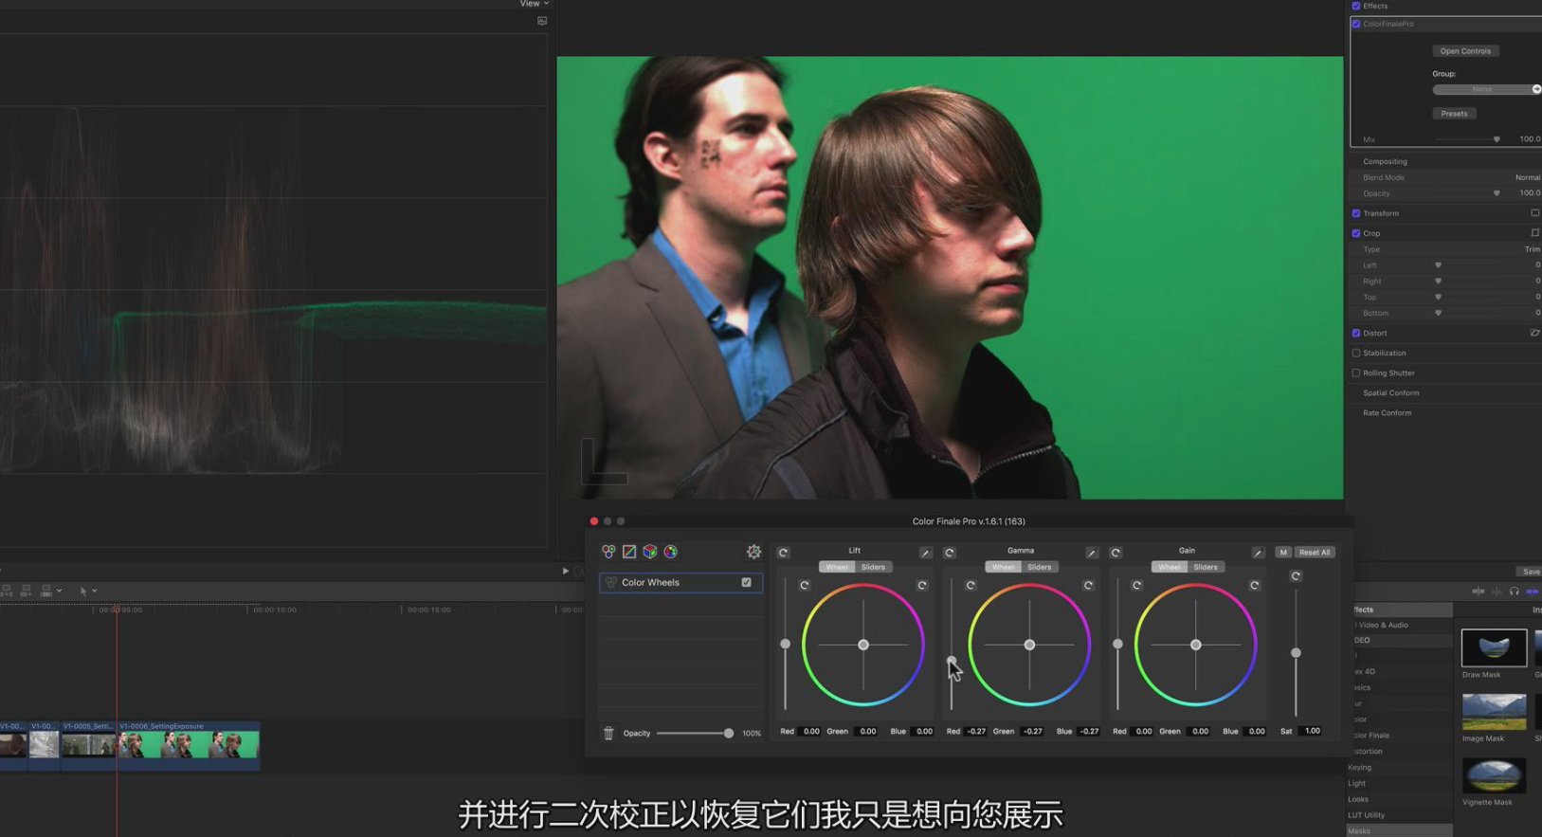The image size is (1542, 837).
Task: Click the Gamma Red value field
Action: (976, 732)
